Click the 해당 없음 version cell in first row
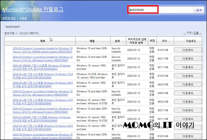The height and width of the screenshot is (140, 207). point(152,50)
